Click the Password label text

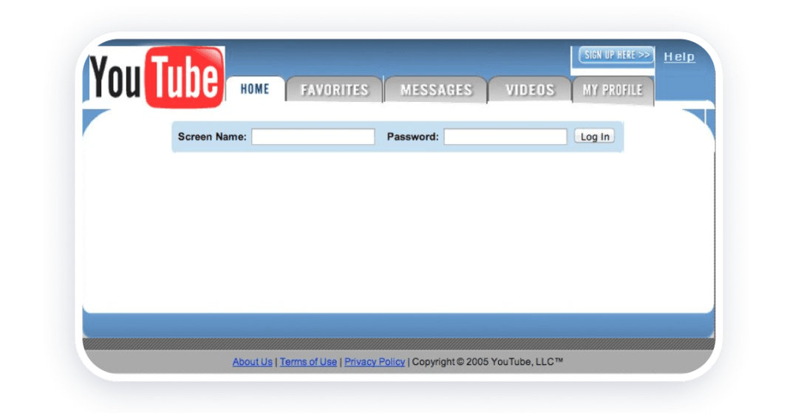(412, 137)
